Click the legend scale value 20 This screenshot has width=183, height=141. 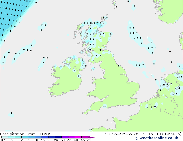point(49,140)
